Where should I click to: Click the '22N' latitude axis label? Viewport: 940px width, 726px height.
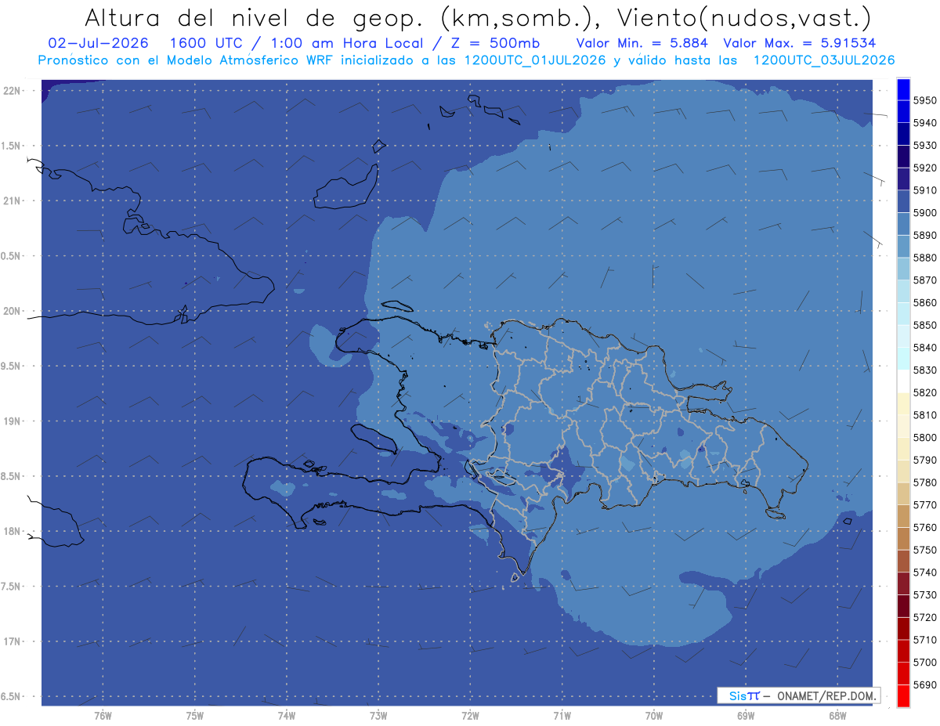12,91
